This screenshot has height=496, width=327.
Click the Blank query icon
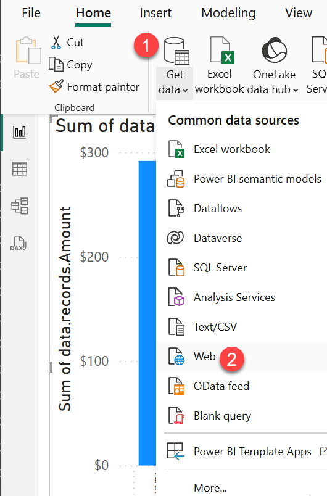pos(176,416)
